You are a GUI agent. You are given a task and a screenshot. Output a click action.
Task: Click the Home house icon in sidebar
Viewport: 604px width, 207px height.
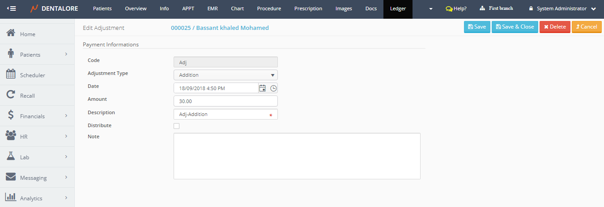pos(11,33)
